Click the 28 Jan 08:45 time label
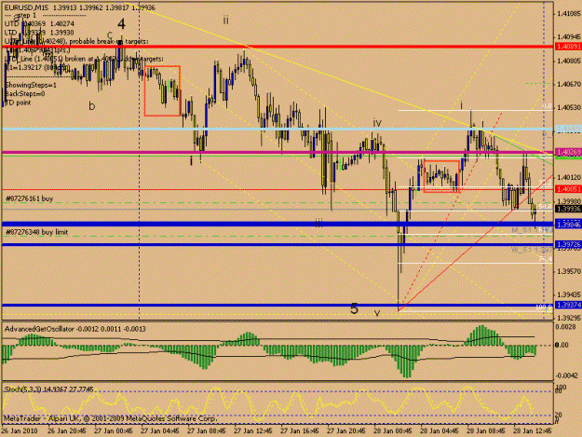This screenshot has height=437, width=582. pyautogui.click(x=486, y=431)
